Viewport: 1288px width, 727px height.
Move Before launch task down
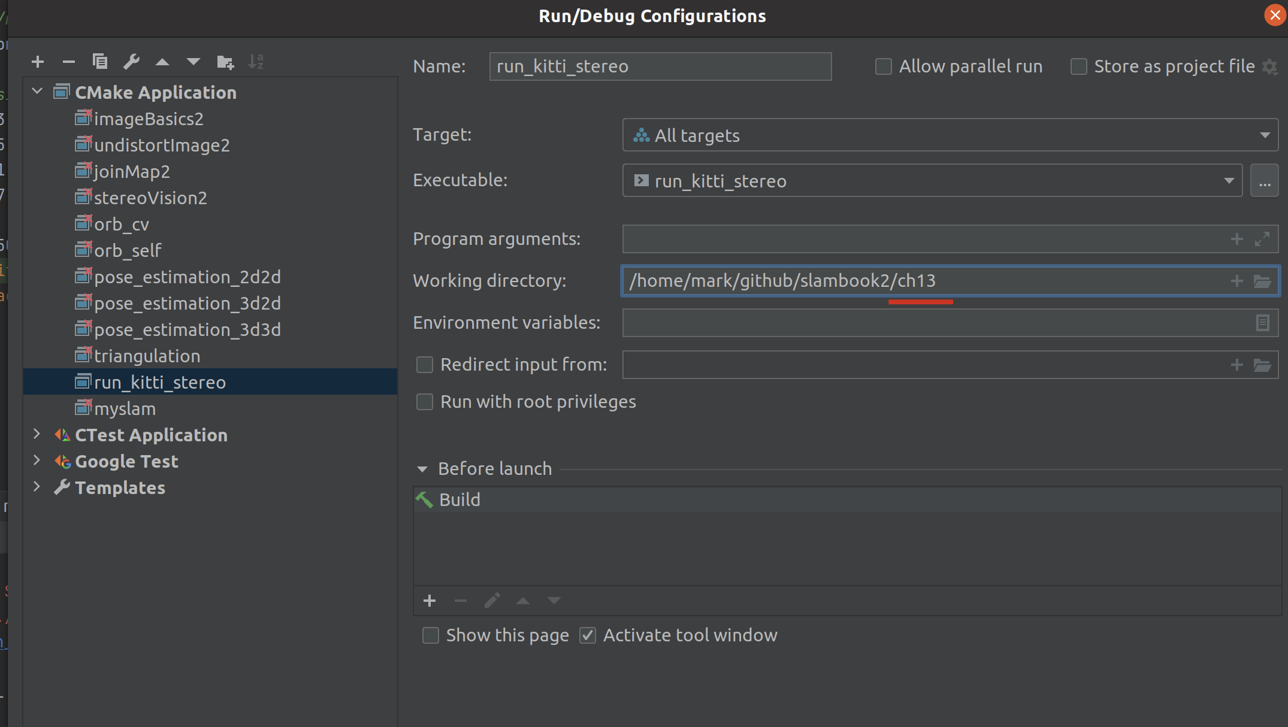tap(554, 601)
